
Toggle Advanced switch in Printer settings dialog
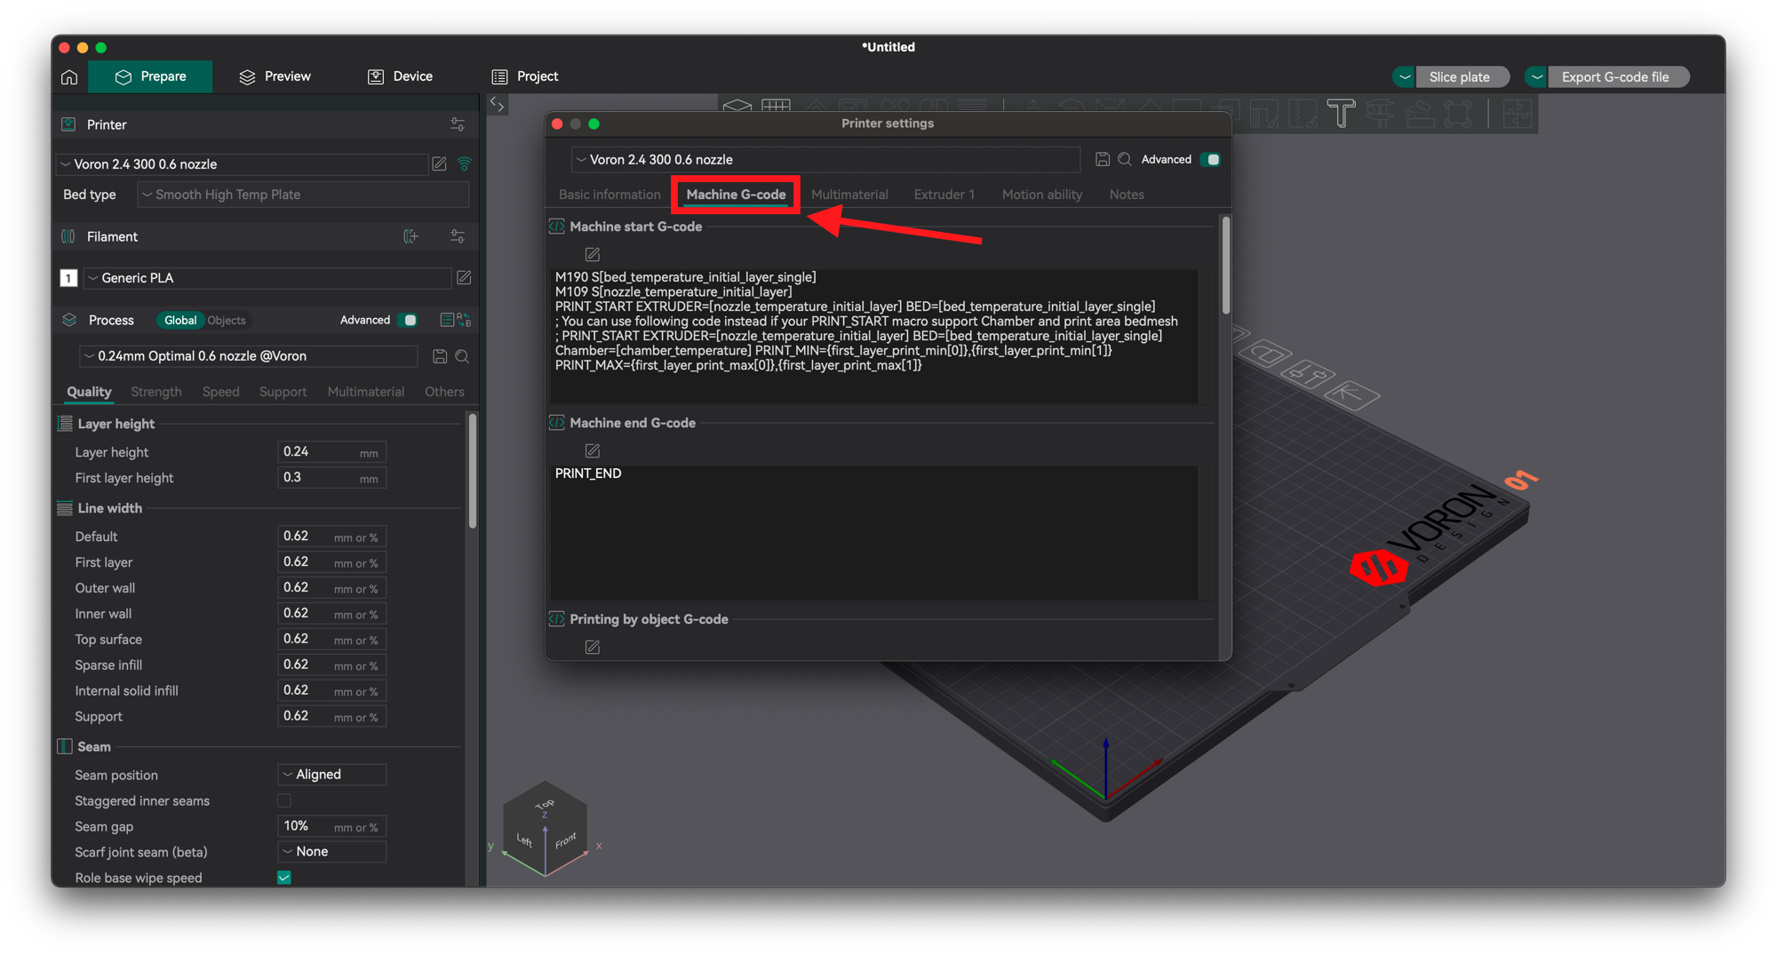[1210, 160]
